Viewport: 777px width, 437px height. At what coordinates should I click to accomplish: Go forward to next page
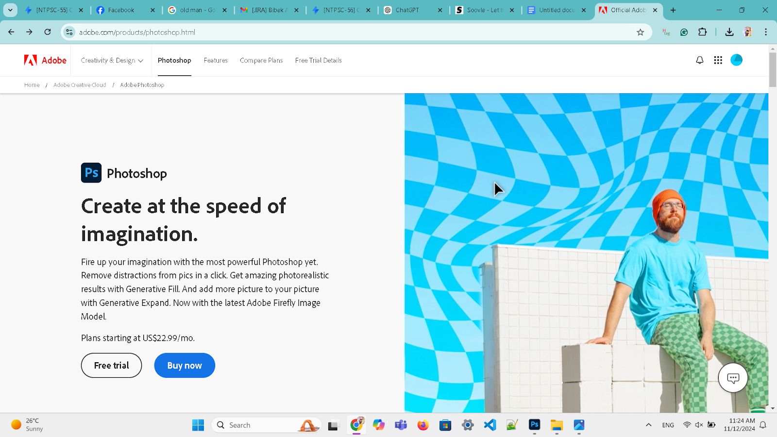29,32
